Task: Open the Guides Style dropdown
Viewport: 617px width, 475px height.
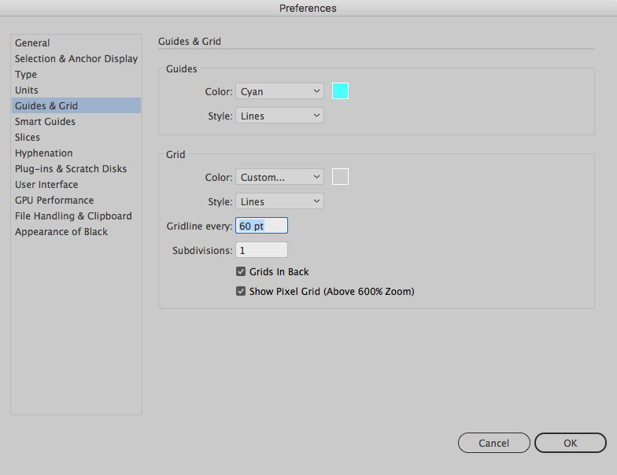Action: click(x=279, y=116)
